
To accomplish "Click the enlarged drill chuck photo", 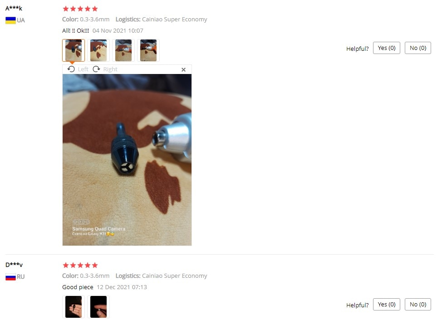I will click(127, 160).
